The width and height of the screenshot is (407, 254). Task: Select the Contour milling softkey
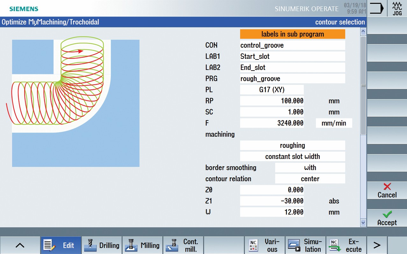tap(183, 245)
